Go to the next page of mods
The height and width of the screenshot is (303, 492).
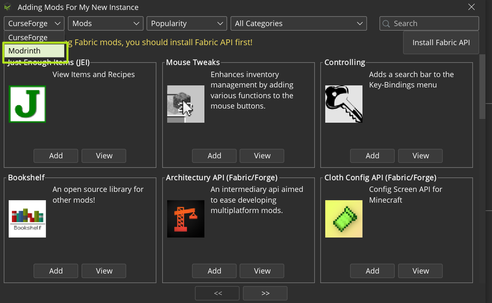(265, 293)
